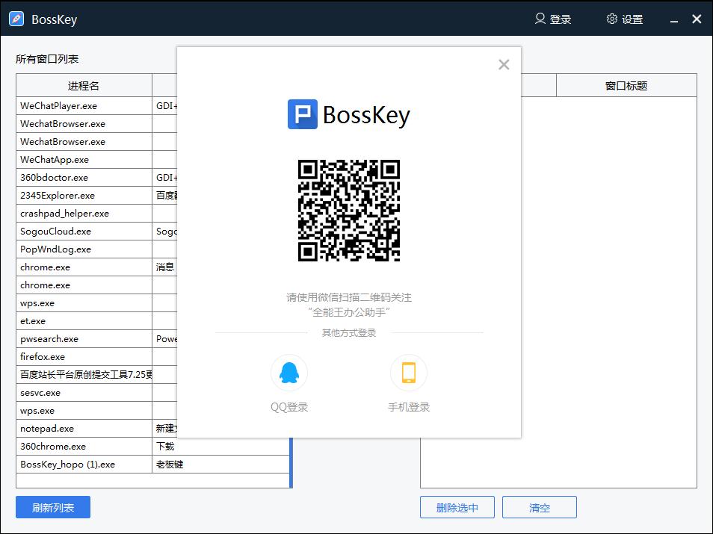Select the notepad.exe entry in the list
Image resolution: width=713 pixels, height=534 pixels.
point(84,428)
